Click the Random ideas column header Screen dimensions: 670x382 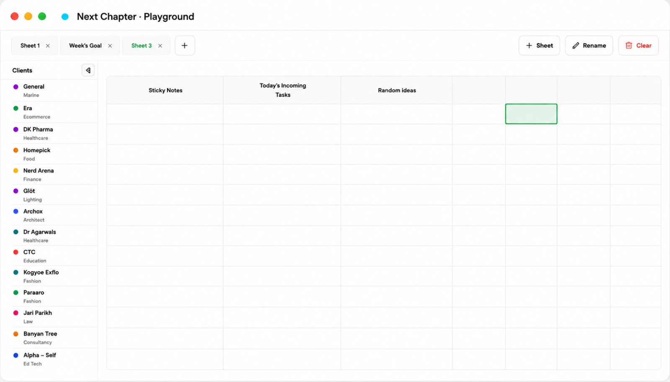(397, 90)
